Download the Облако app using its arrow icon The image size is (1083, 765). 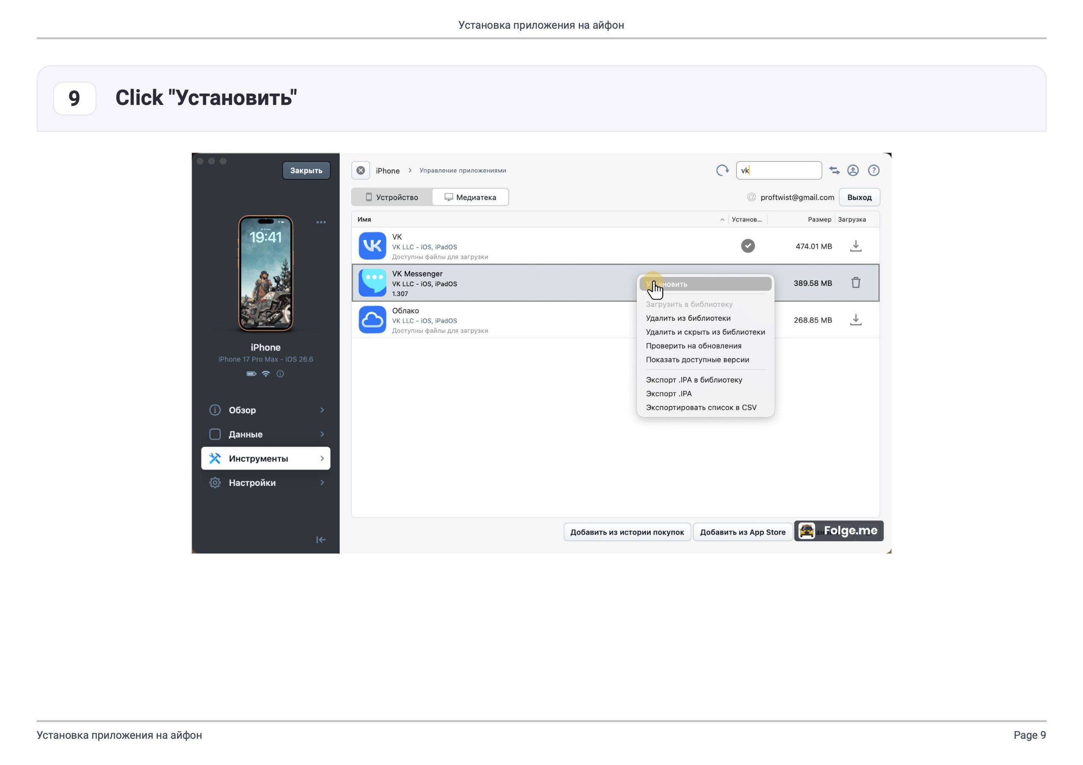856,320
